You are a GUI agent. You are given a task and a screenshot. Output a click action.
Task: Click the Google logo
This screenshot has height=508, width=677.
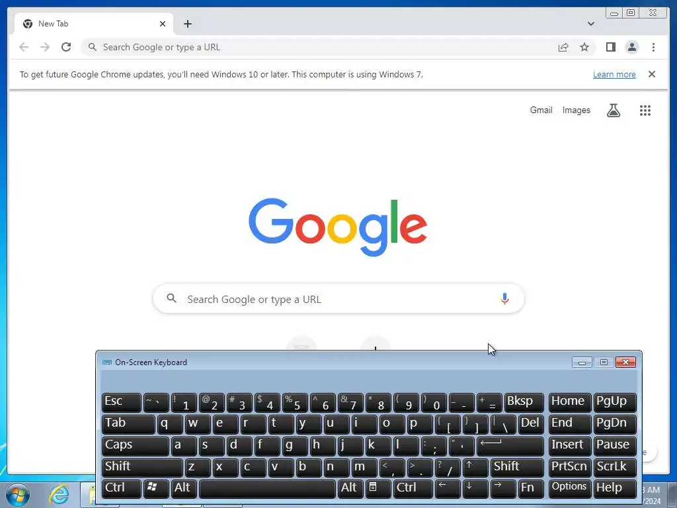pyautogui.click(x=338, y=227)
